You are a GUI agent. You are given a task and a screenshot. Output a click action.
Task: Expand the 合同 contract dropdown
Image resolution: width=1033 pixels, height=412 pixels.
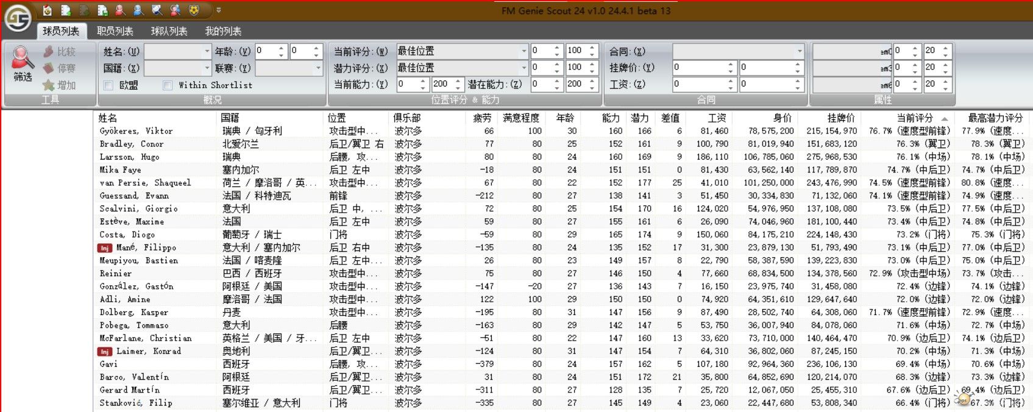tap(800, 51)
